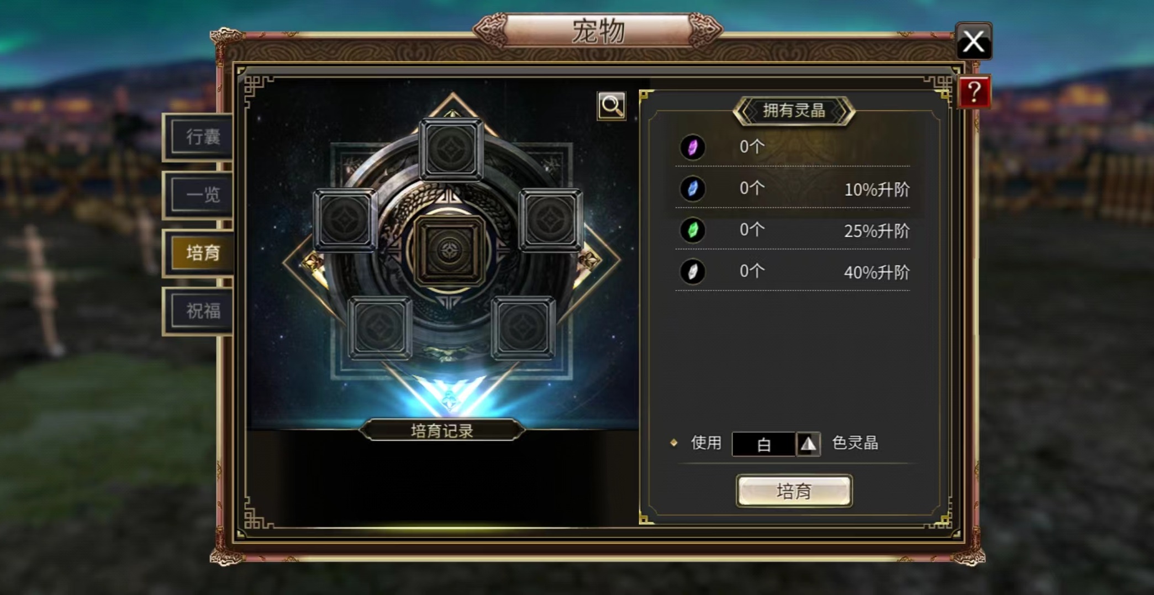Click the bottom-left cultivation slot
The height and width of the screenshot is (595, 1154).
(380, 328)
